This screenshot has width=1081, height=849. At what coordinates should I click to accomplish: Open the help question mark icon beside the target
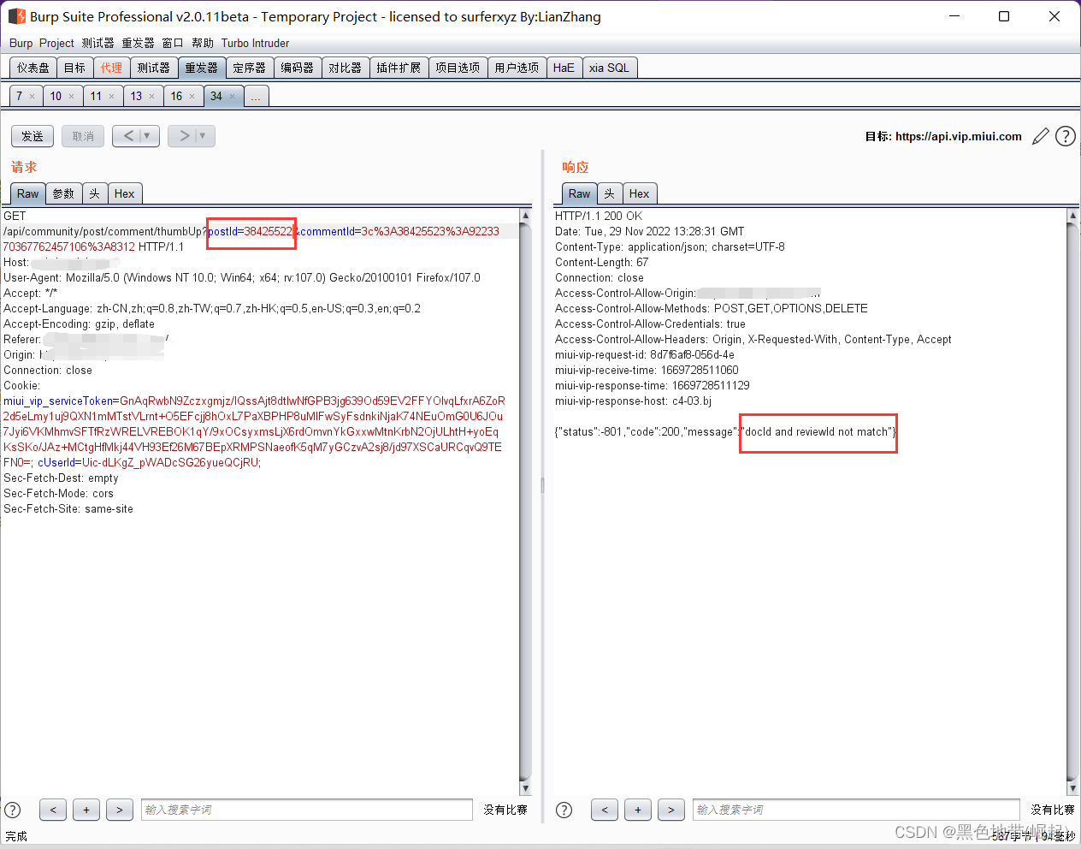pyautogui.click(x=1066, y=136)
